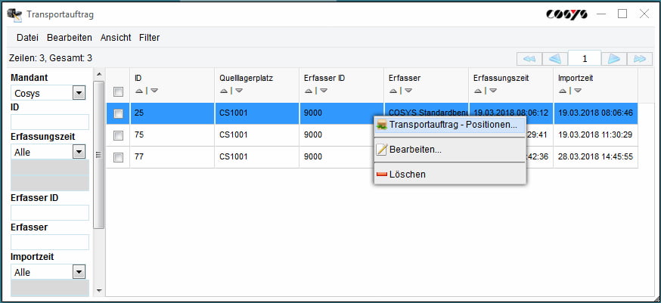Image resolution: width=661 pixels, height=303 pixels.
Task: Sort Erfasser column ascending
Action: [393, 90]
